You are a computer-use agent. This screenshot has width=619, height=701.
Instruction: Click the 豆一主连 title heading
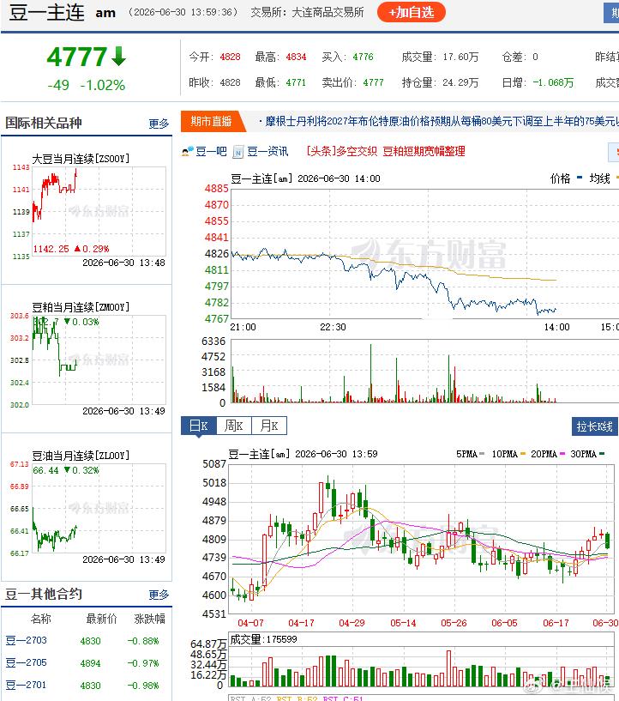(46, 12)
